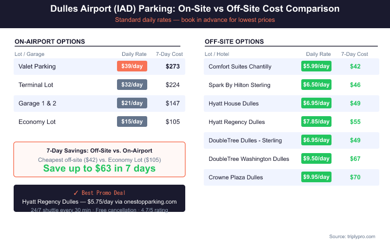Viewport: 390px width, 243px height.
Task: Click the $273 Valet Parking 7-day cost
Action: click(x=173, y=67)
